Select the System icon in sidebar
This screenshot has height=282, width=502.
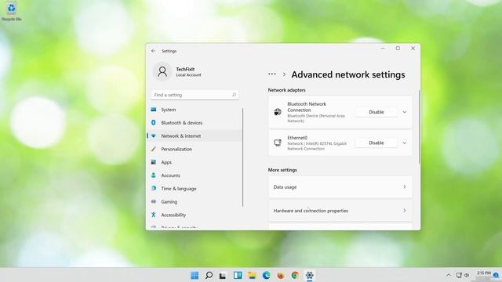[154, 110]
